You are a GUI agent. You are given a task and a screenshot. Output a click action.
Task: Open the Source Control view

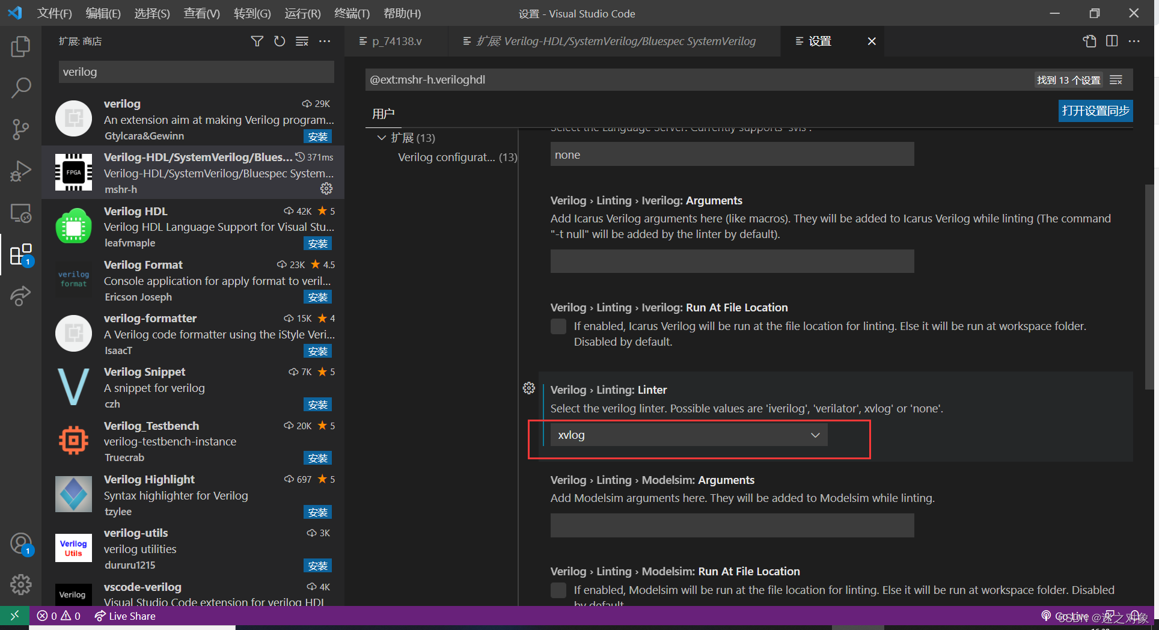(20, 129)
